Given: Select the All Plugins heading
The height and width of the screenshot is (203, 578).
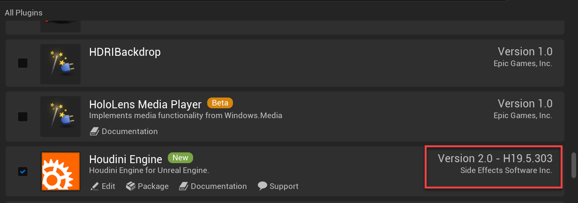Looking at the screenshot, I should point(23,13).
